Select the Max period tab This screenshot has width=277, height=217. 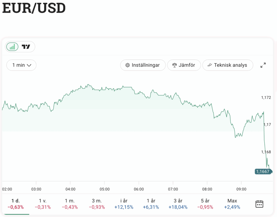[x=232, y=204]
